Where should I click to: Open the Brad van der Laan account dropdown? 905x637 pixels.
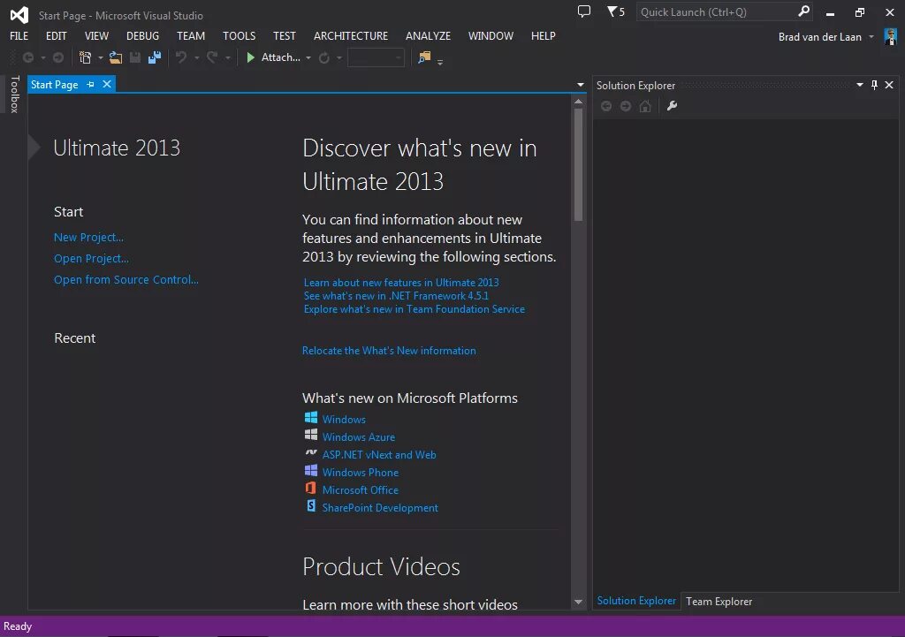point(871,37)
